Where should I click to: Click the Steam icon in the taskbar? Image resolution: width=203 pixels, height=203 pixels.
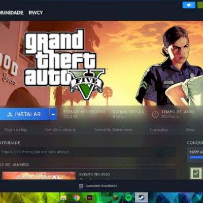[x=142, y=197]
